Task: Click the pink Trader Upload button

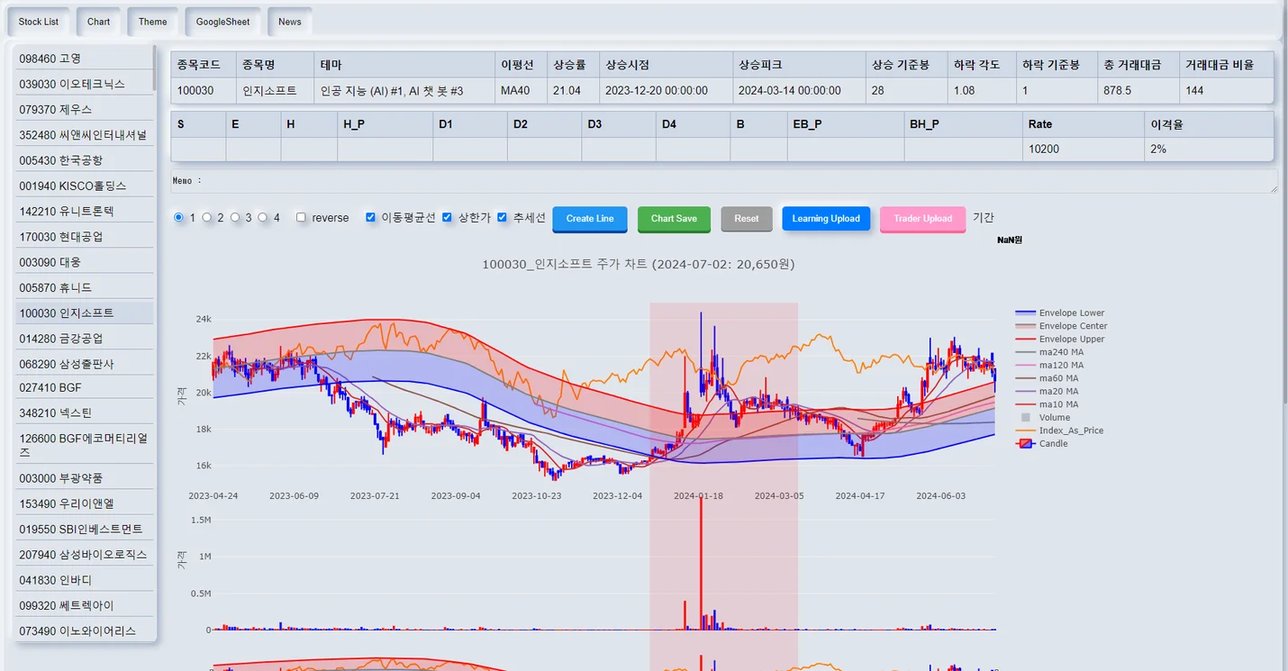Action: pyautogui.click(x=923, y=219)
